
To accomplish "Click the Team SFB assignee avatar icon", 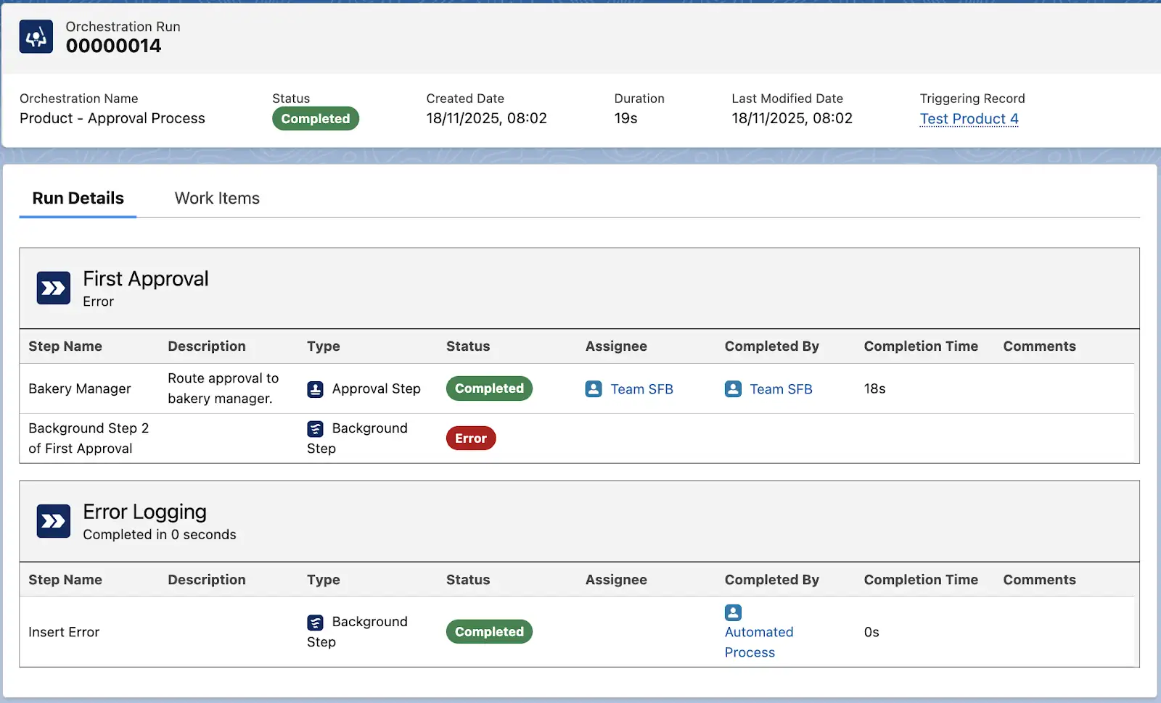I will click(594, 388).
